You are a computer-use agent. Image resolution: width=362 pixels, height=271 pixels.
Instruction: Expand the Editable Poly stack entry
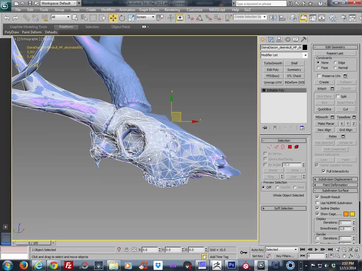coord(264,90)
